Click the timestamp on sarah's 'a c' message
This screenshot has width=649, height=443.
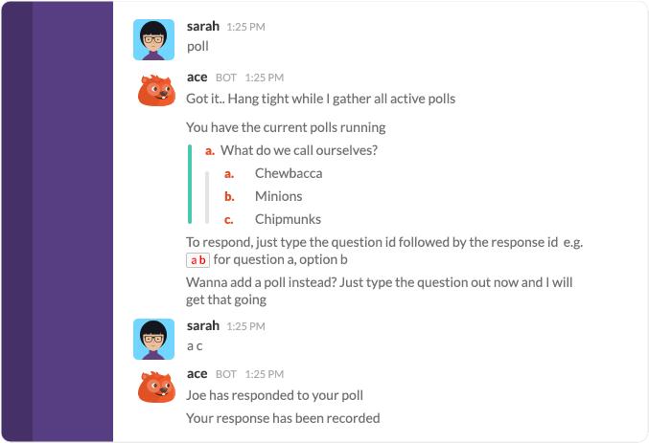point(245,326)
